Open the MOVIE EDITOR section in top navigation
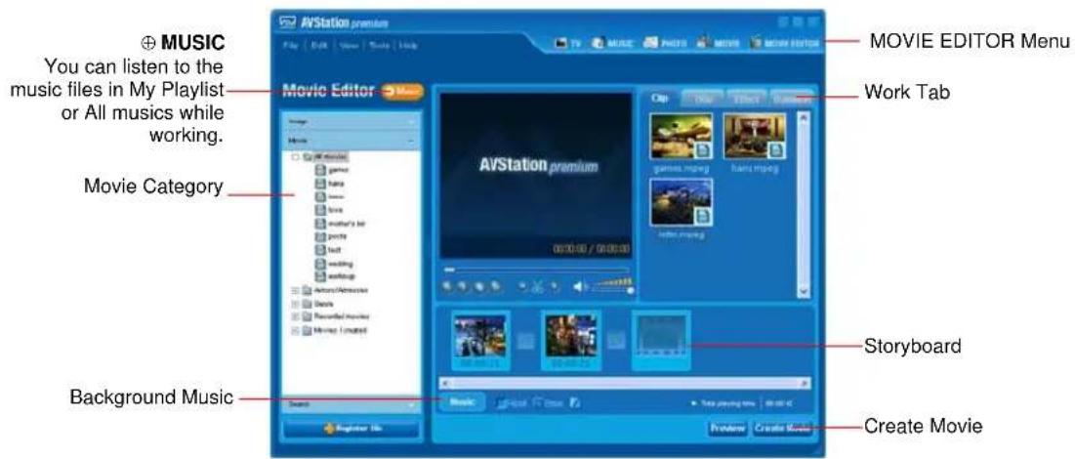Viewport: 1075px width, 459px height. pyautogui.click(x=784, y=44)
